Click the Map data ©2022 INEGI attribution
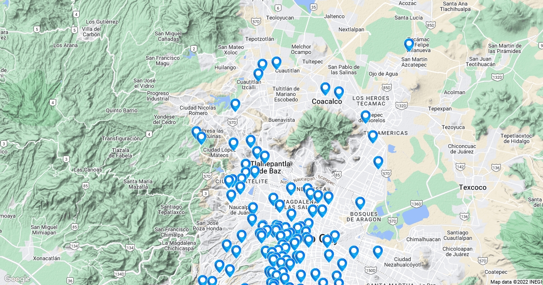This screenshot has height=285, width=543. click(515, 282)
